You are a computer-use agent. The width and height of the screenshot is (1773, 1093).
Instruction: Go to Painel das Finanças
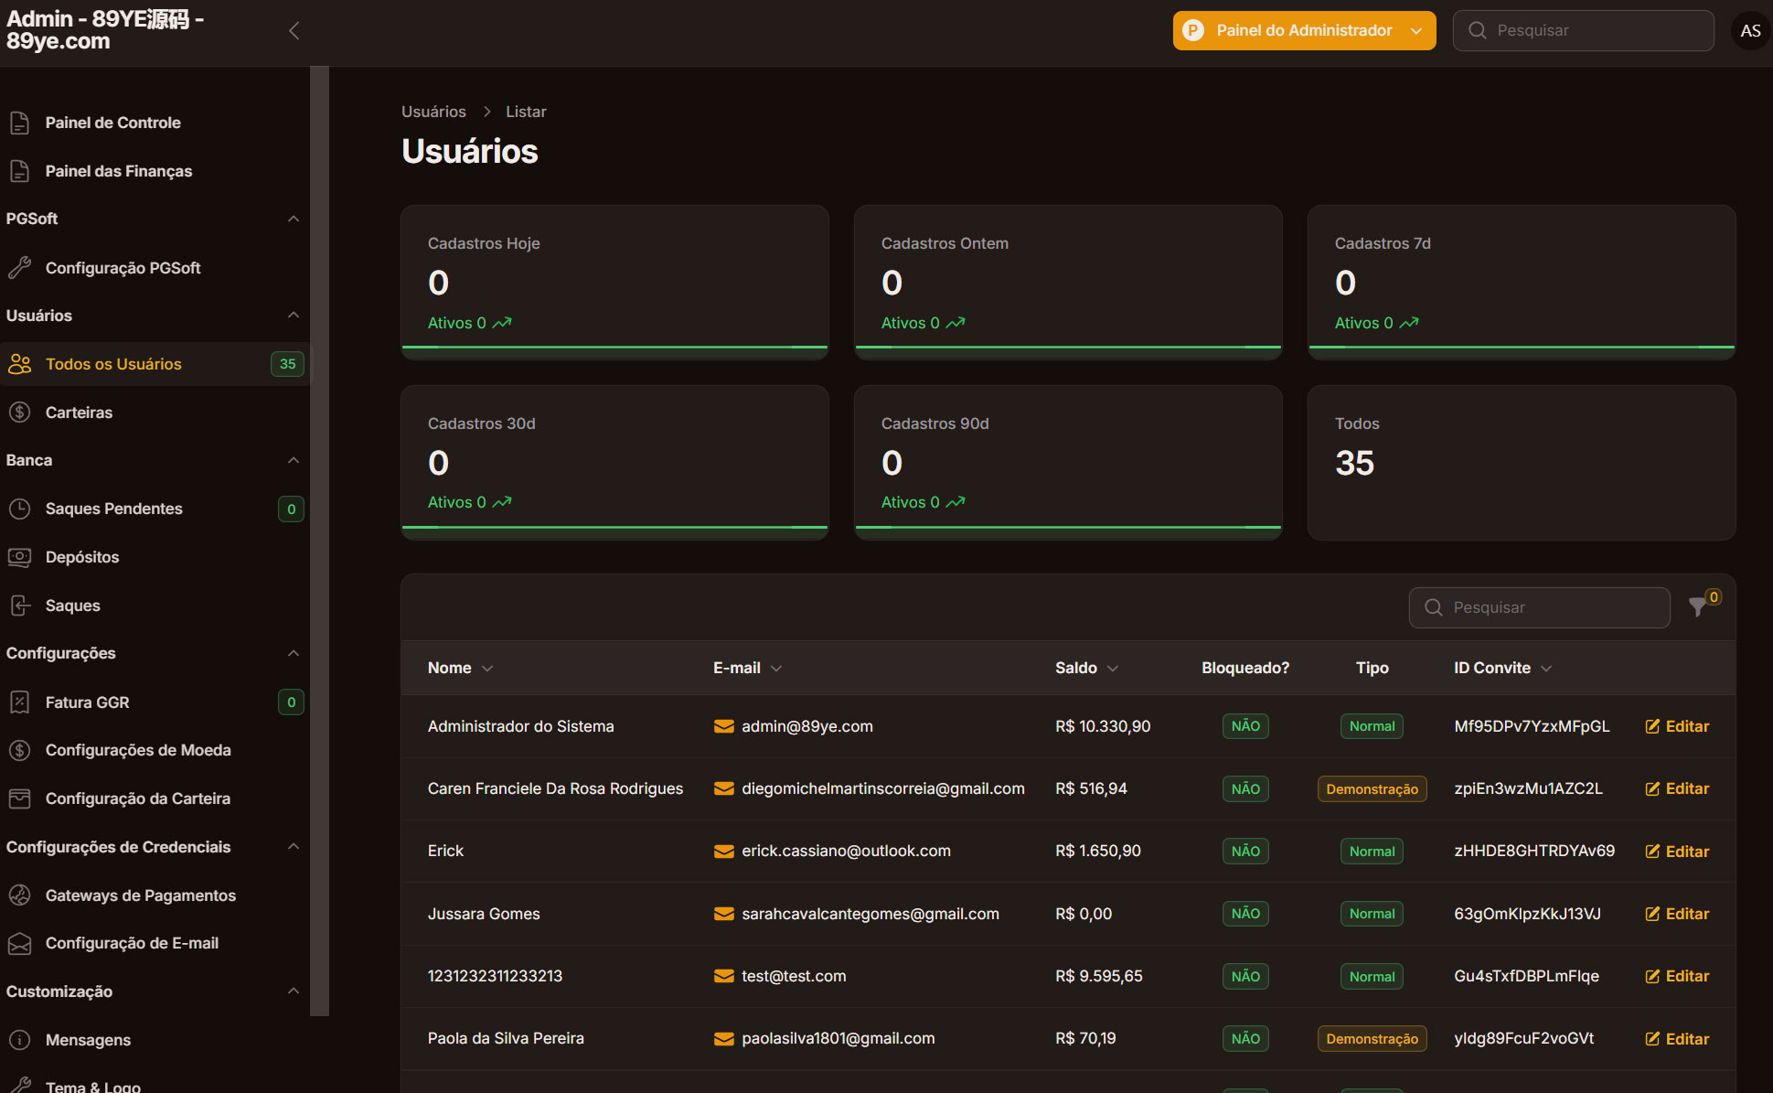119,171
